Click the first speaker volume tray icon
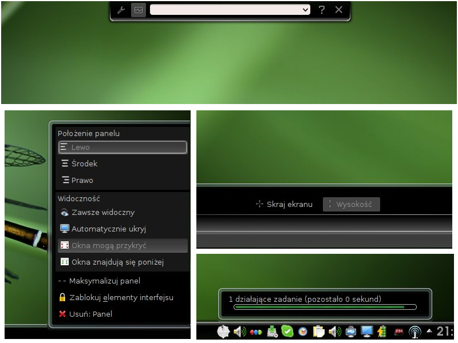Screen dimensions: 458x343 [x=240, y=332]
